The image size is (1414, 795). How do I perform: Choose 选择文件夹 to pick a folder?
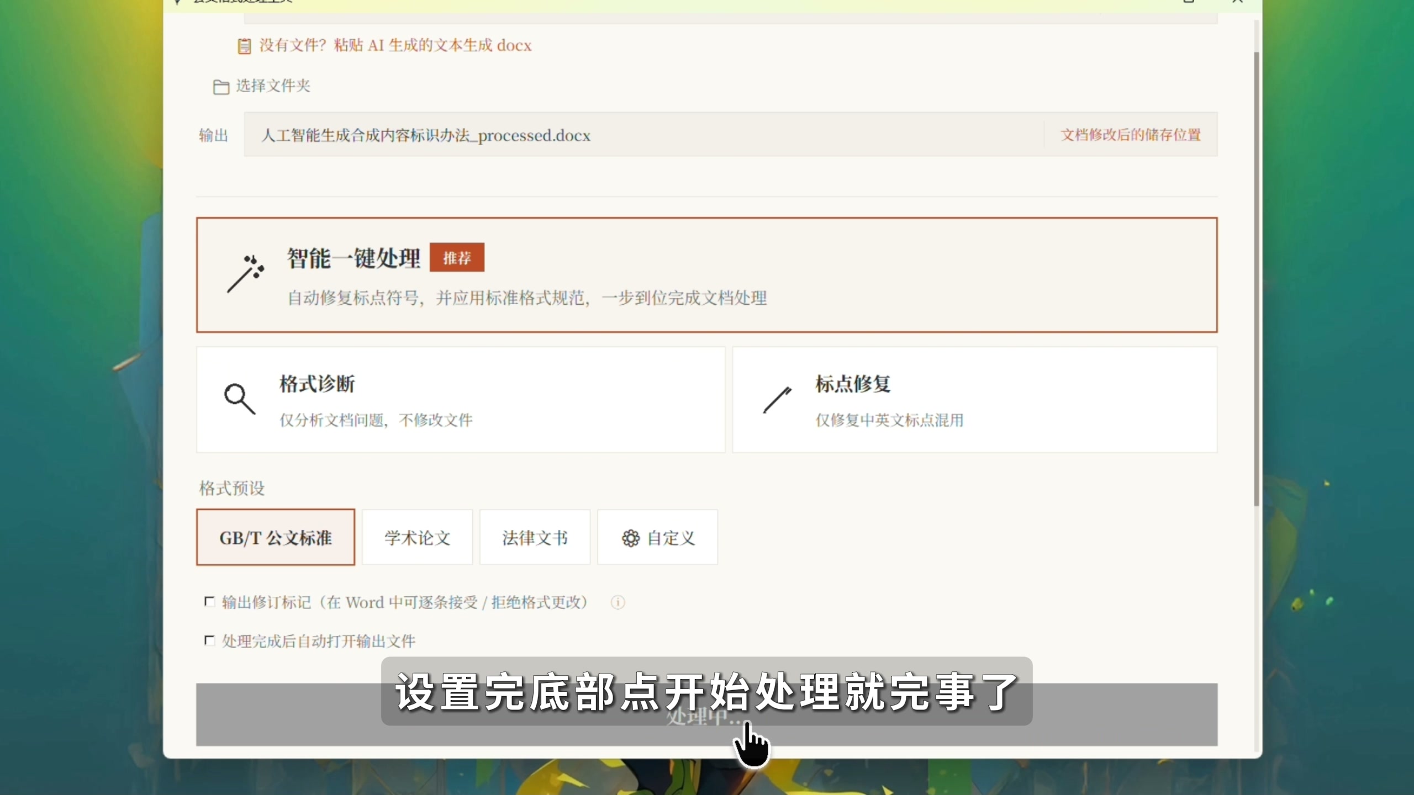pyautogui.click(x=273, y=86)
